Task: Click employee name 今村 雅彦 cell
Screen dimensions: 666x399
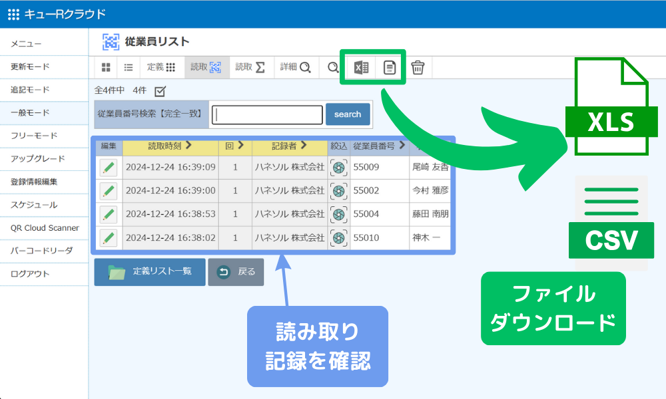Action: coord(430,191)
